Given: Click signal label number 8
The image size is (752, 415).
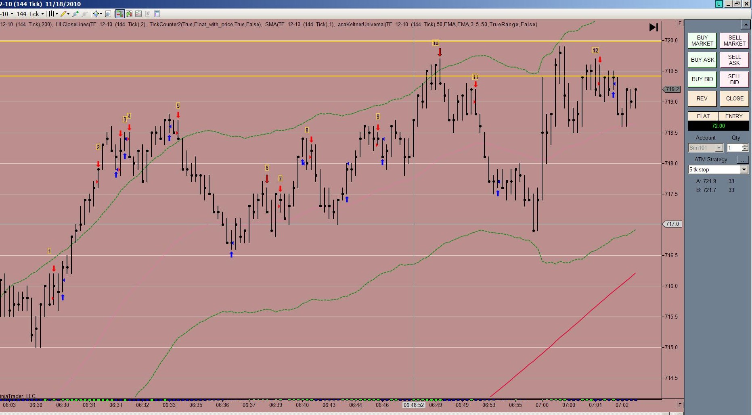Looking at the screenshot, I should point(307,130).
